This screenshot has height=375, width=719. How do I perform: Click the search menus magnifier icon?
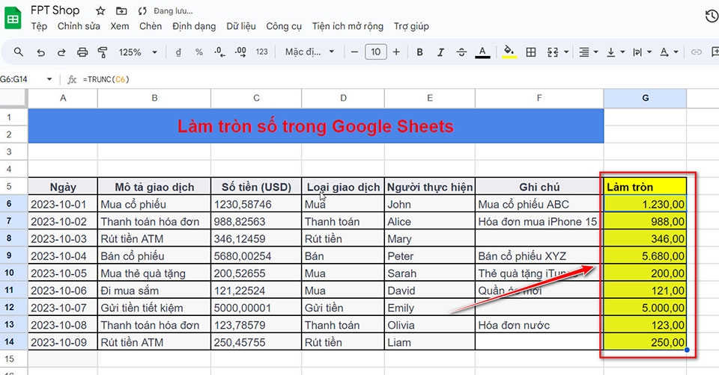point(18,52)
